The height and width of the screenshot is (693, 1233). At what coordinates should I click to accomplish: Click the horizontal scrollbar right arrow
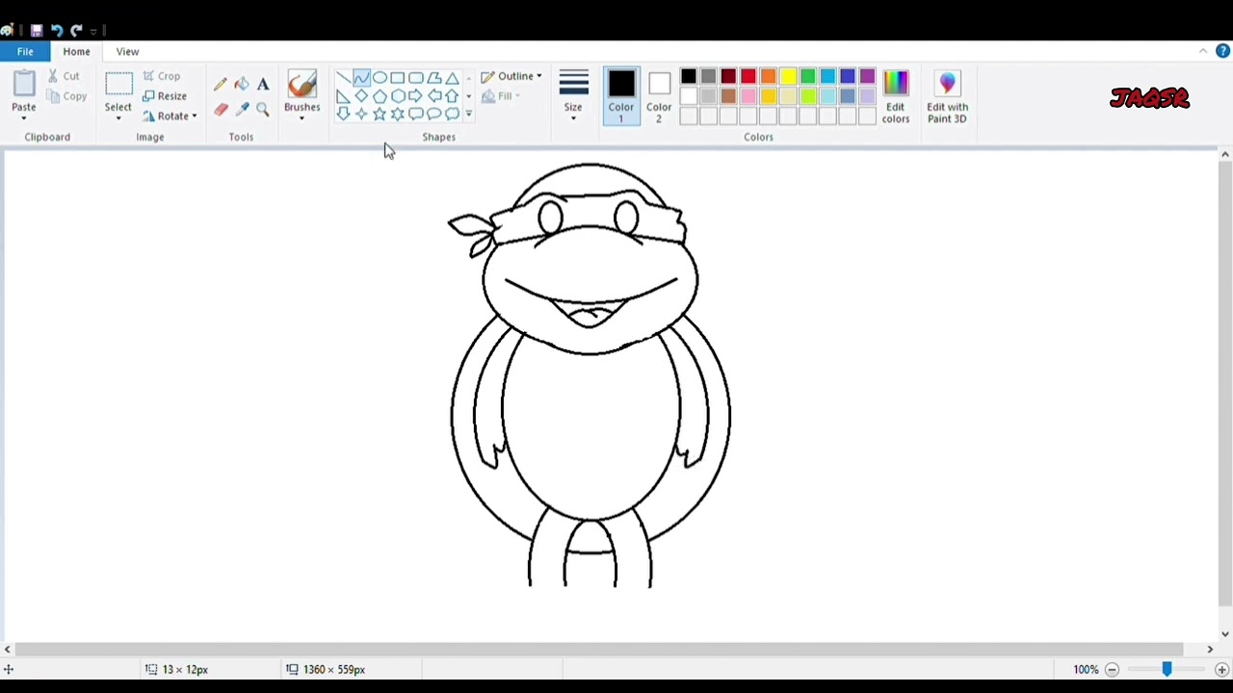[x=1210, y=650]
